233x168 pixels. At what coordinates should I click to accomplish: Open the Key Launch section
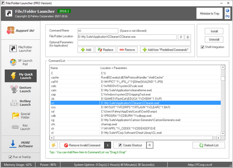click(21, 127)
